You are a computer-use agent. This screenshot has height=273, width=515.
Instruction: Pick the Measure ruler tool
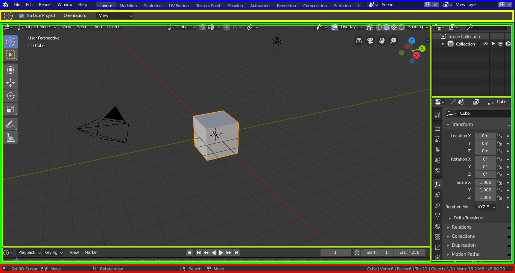pos(11,137)
